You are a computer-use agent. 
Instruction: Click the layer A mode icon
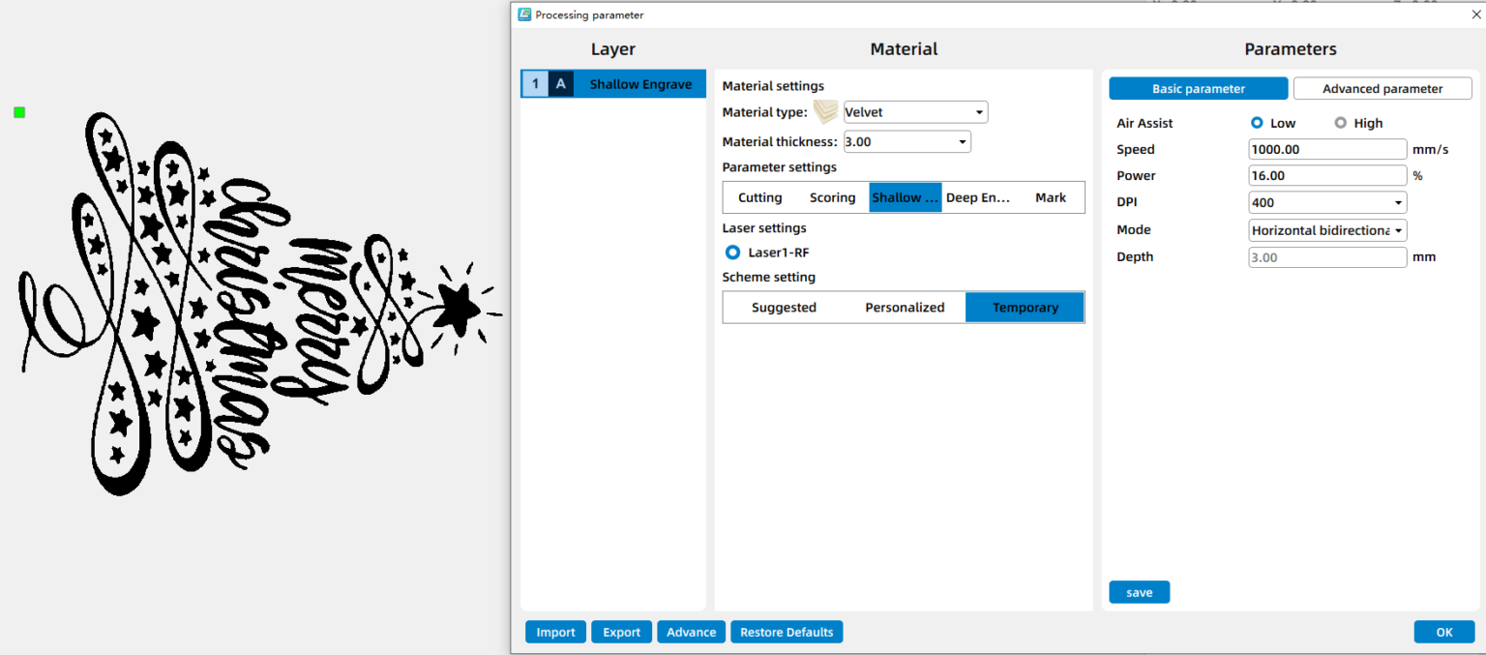[560, 84]
